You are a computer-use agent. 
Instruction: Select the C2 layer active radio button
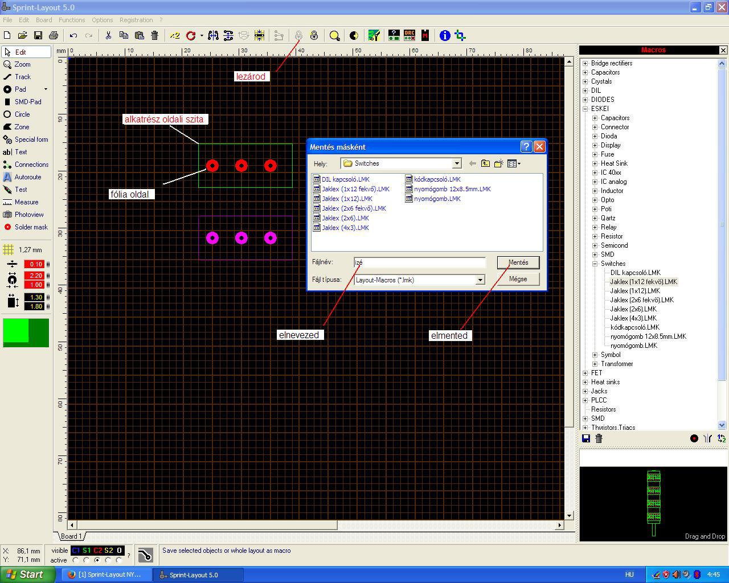coord(97,560)
